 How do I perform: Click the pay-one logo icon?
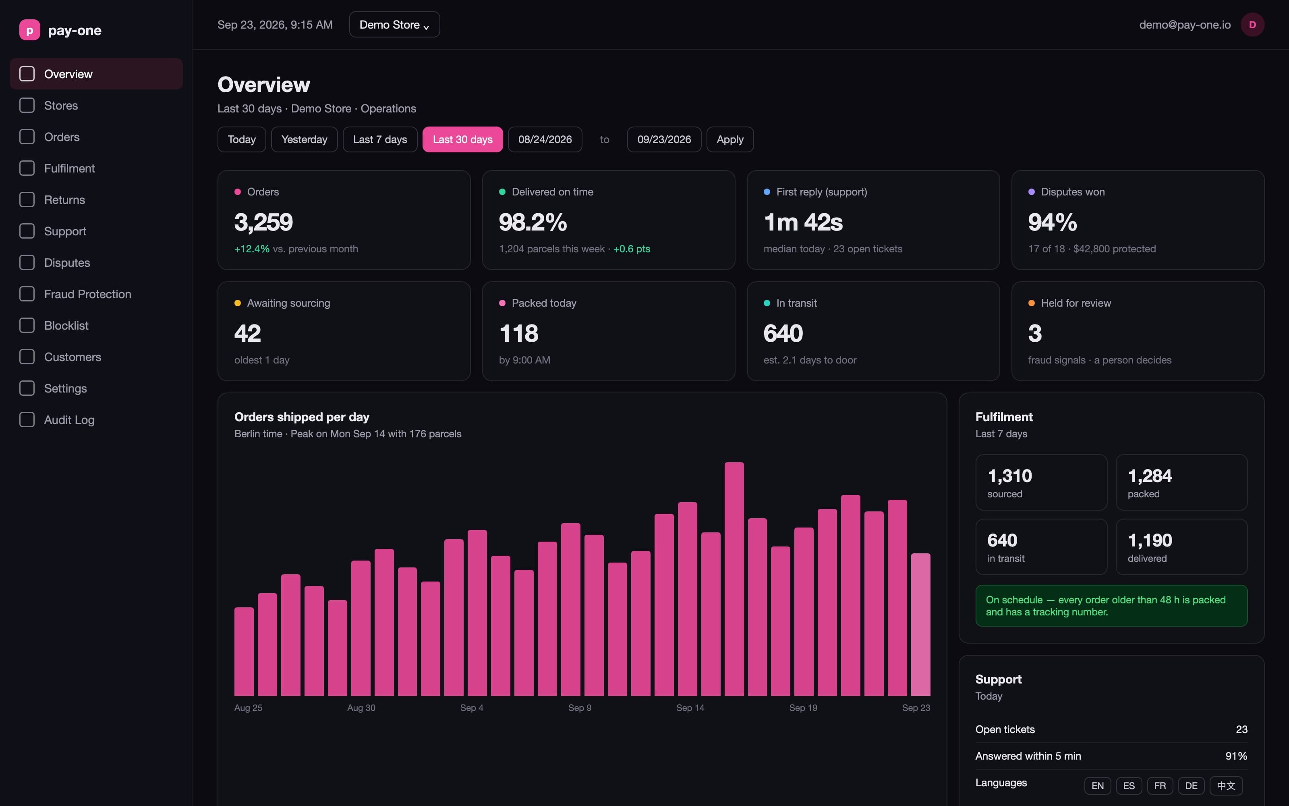(30, 30)
